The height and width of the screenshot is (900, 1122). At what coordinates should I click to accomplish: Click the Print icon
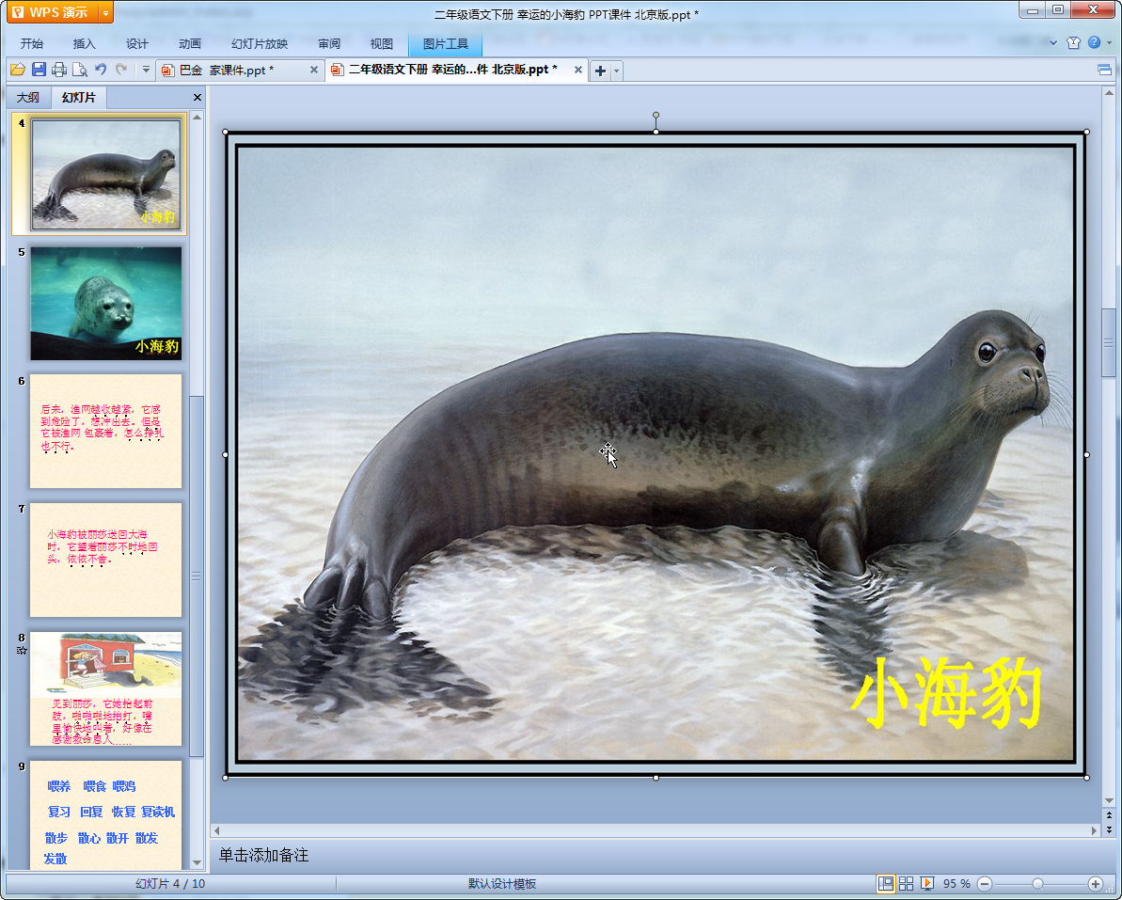pyautogui.click(x=59, y=70)
